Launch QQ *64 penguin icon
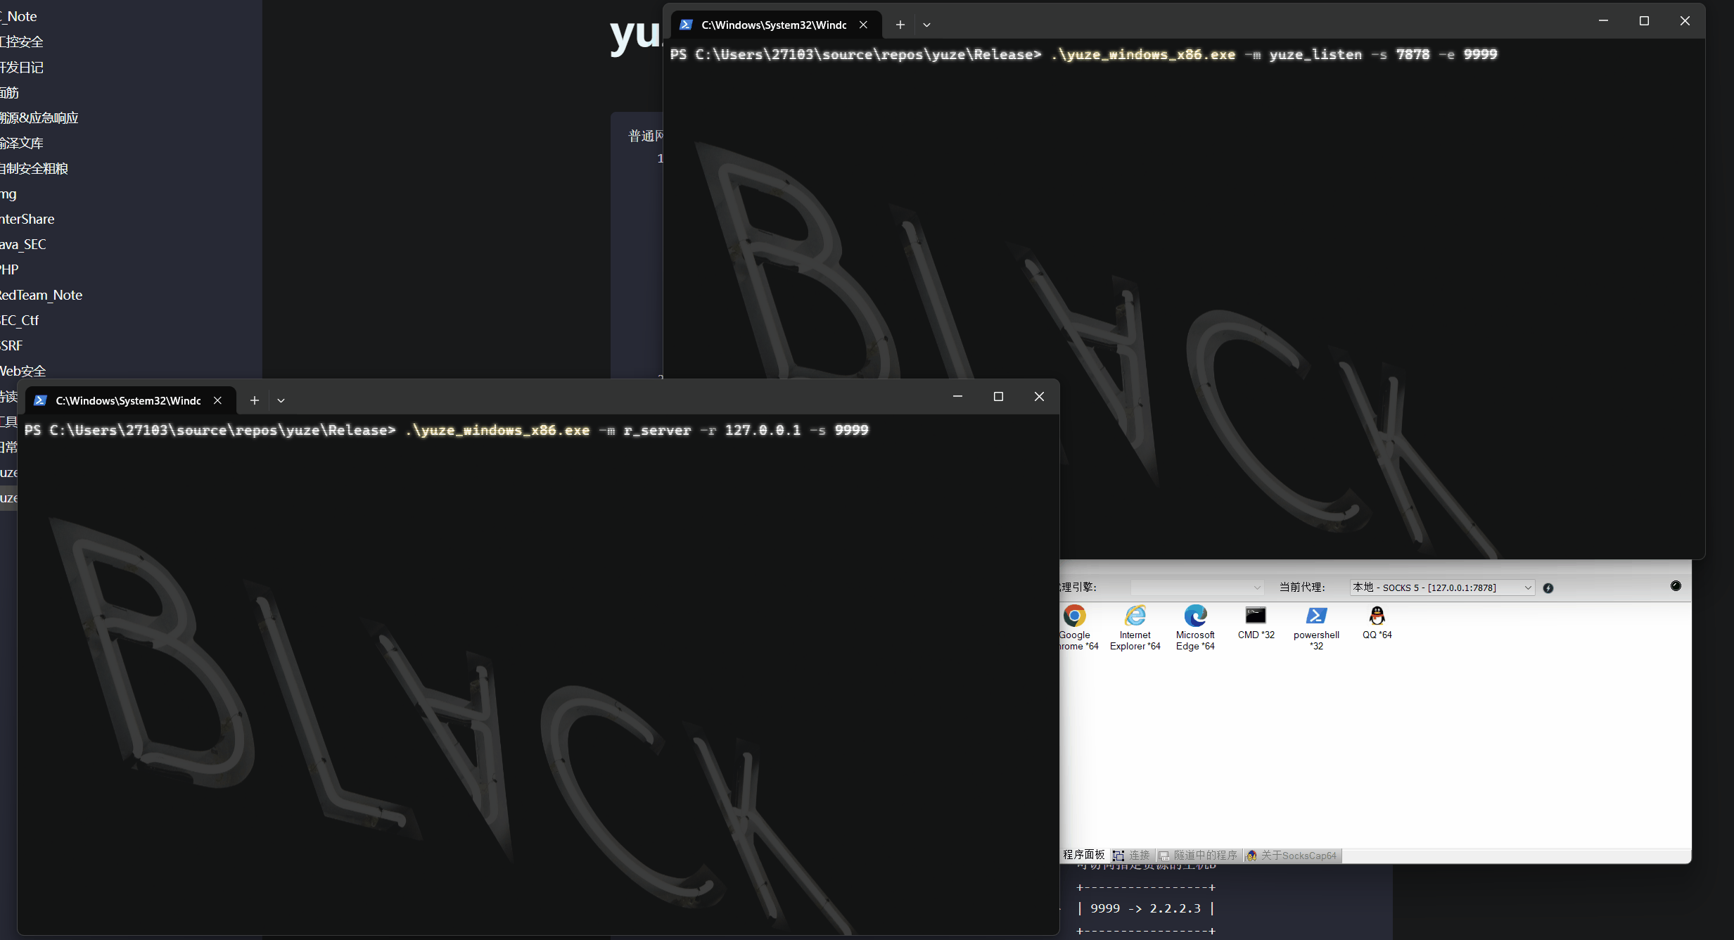 (x=1377, y=622)
